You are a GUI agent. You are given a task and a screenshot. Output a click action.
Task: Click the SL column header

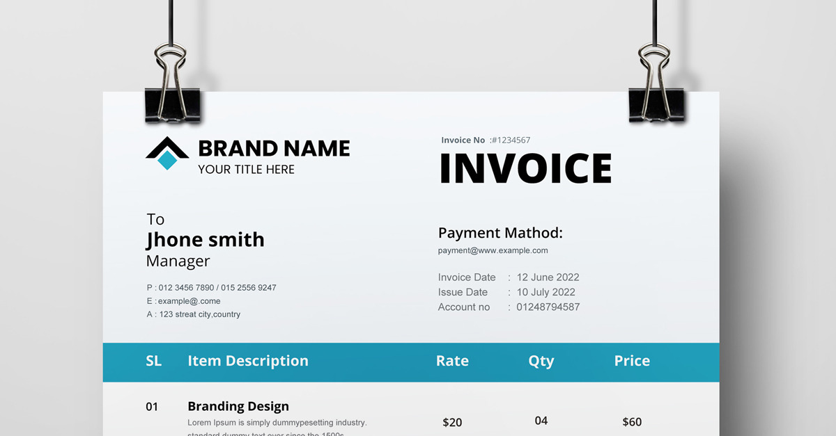[153, 361]
